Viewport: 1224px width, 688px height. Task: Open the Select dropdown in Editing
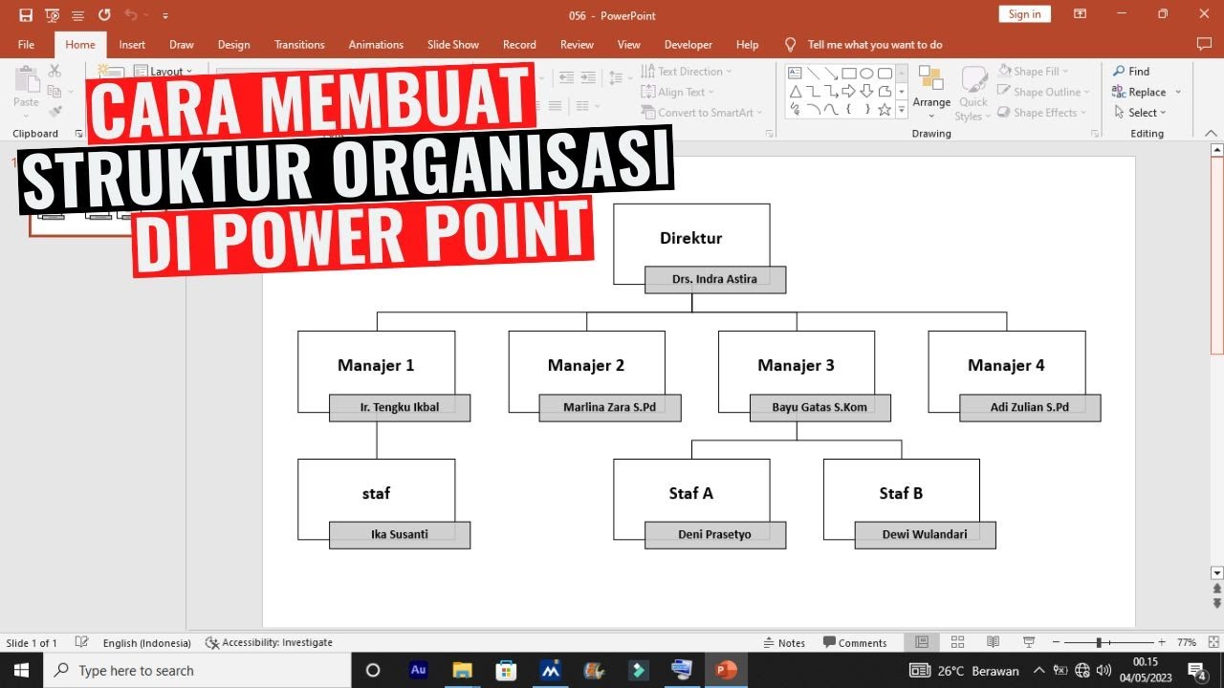(x=1140, y=113)
